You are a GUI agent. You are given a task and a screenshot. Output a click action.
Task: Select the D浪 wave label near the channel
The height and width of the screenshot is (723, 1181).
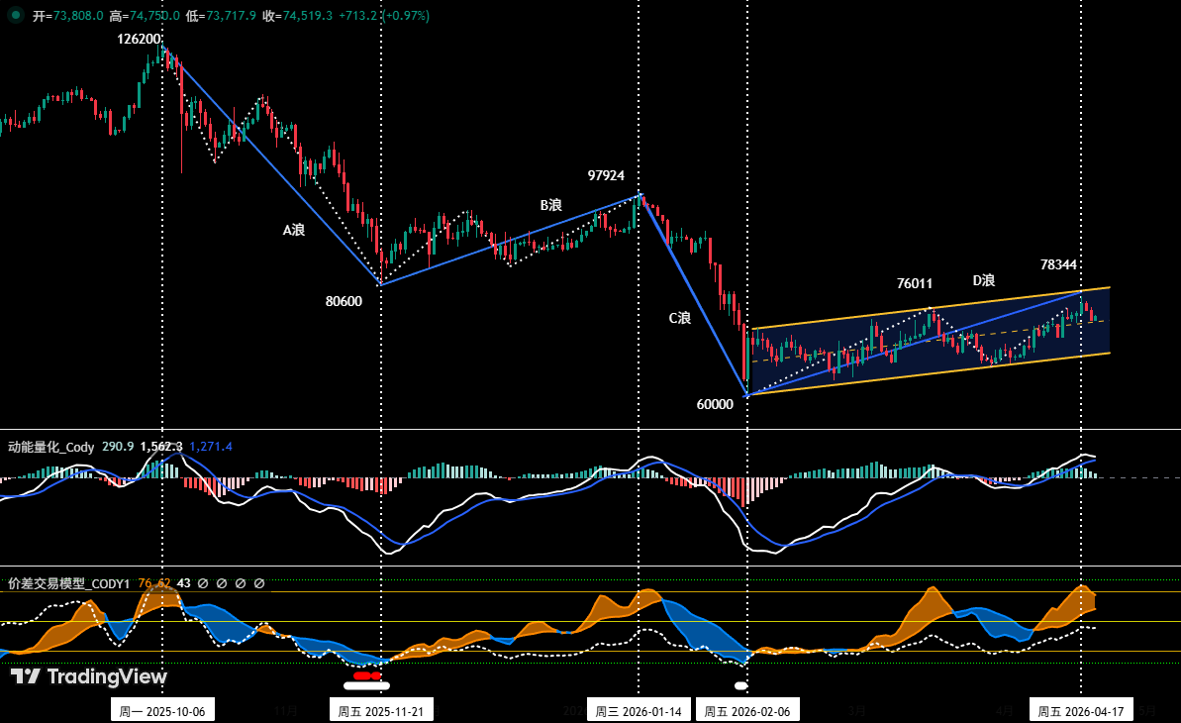coord(982,281)
